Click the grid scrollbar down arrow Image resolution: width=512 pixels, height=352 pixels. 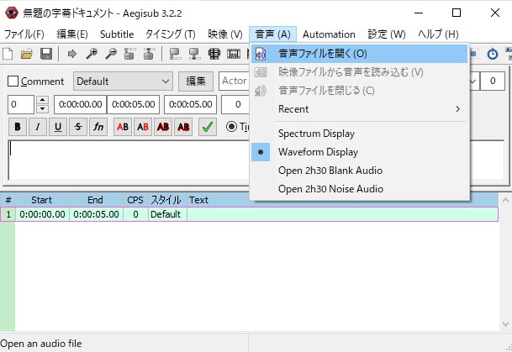[505, 324]
